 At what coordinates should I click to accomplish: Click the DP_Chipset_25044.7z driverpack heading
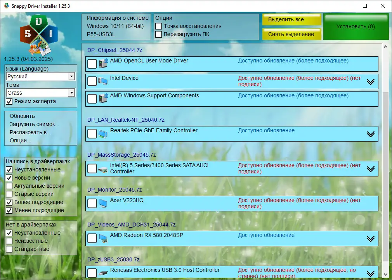(115, 50)
